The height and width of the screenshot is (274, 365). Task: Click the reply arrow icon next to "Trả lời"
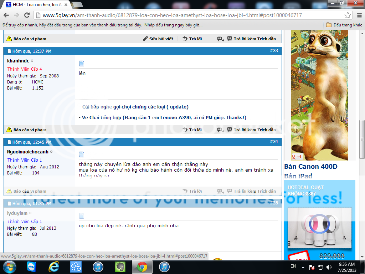click(x=184, y=39)
